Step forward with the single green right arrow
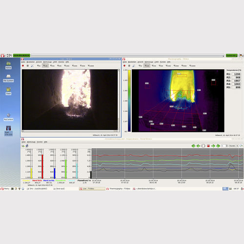This screenshot has width=244, height=244. 213,146
